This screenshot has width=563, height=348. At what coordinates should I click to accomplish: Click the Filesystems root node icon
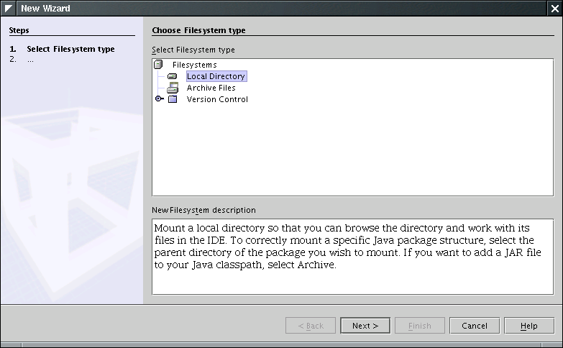(159, 65)
